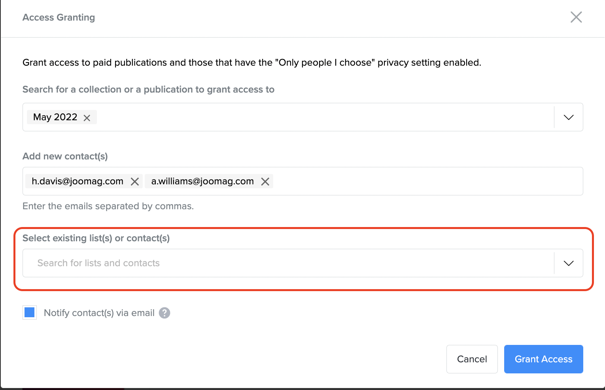This screenshot has width=605, height=390.
Task: Click empty space in the publication search field
Action: point(316,117)
